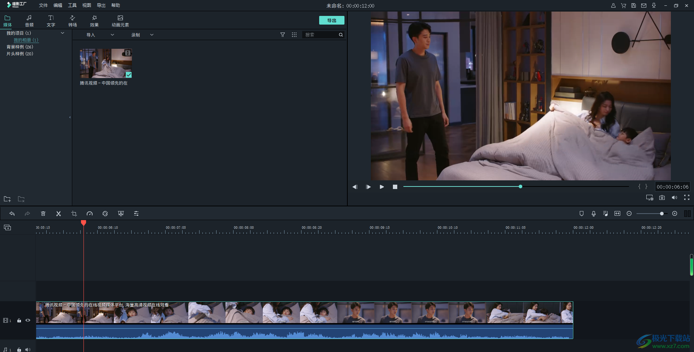Screen dimensions: 694x352
Task: Open the 工具 menu
Action: [72, 5]
